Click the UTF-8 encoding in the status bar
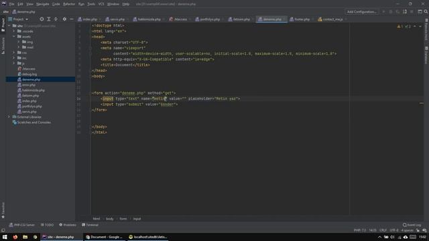The image size is (429, 241). point(394,230)
